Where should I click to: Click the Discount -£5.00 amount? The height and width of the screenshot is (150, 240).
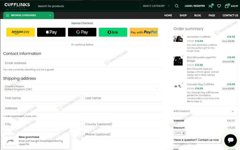pyautogui.click(x=231, y=128)
